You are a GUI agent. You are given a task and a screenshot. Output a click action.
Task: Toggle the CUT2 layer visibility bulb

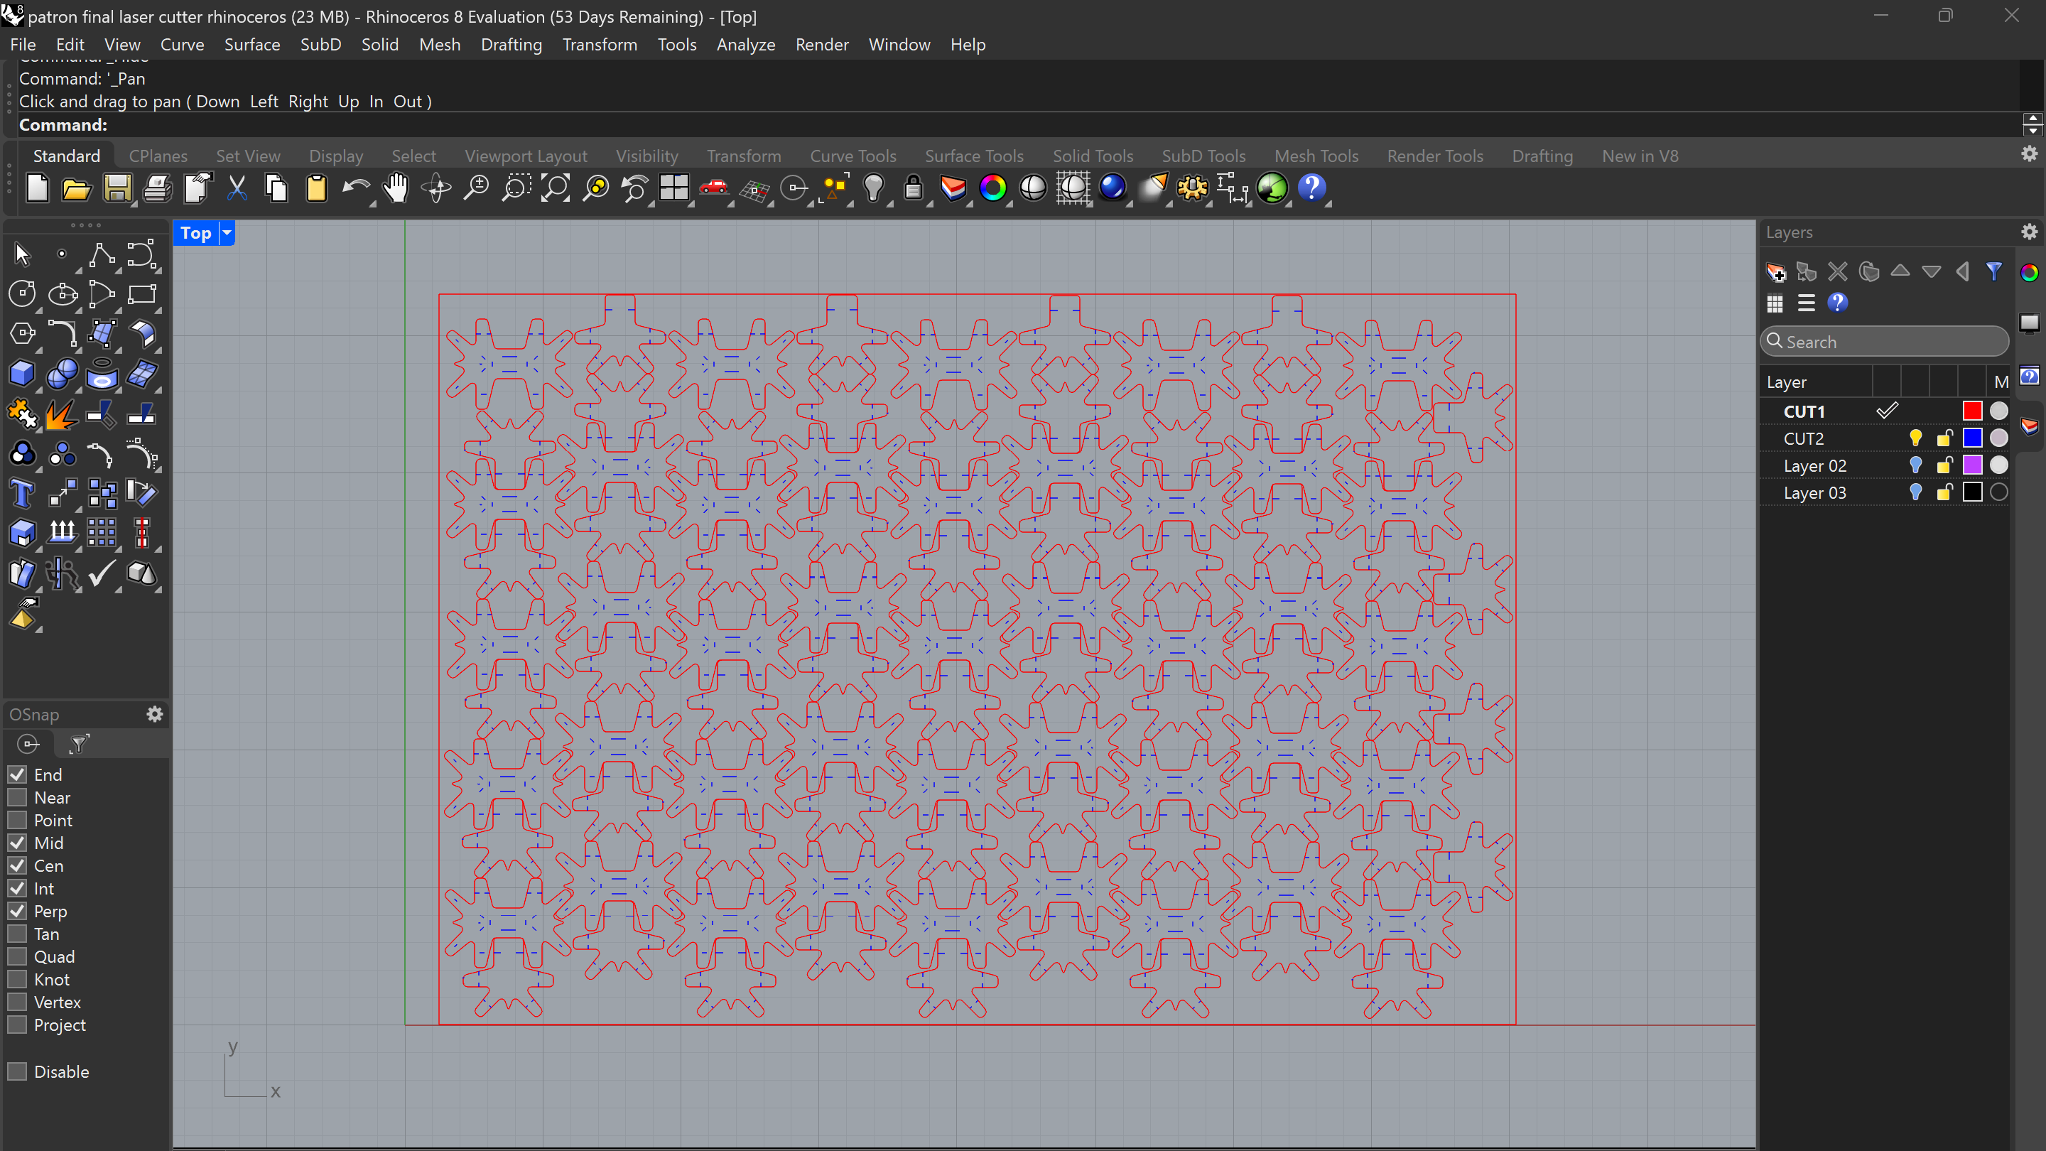pyautogui.click(x=1916, y=438)
